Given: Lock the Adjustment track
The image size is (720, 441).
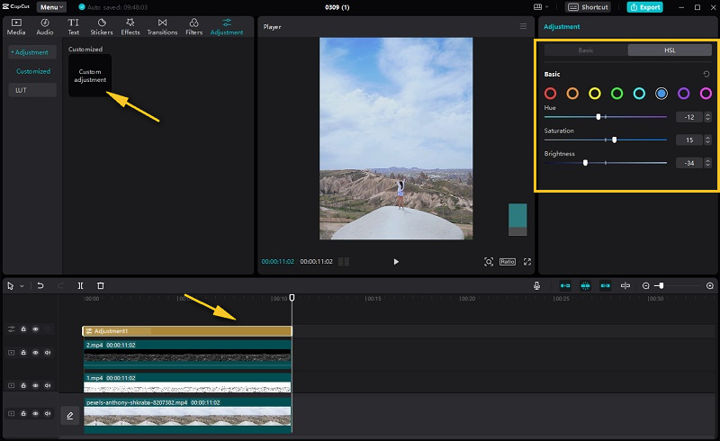Looking at the screenshot, I should point(23,329).
